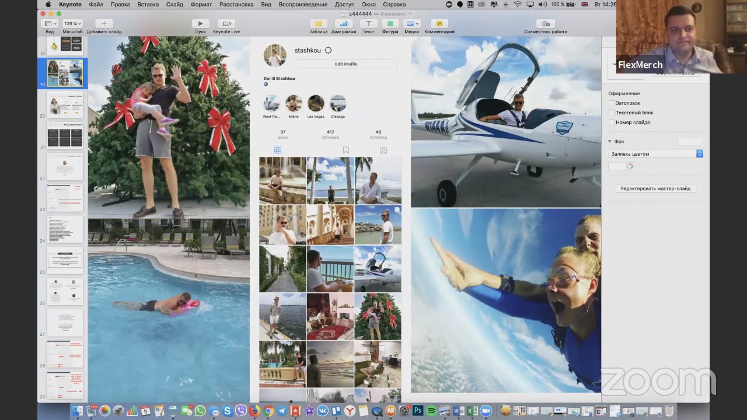Collapse the Фон section disclosure triangle
This screenshot has height=420, width=747.
[610, 142]
